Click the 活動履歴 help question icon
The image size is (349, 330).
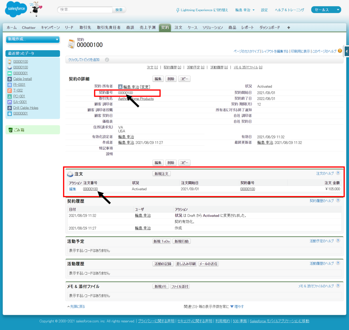click(x=338, y=263)
